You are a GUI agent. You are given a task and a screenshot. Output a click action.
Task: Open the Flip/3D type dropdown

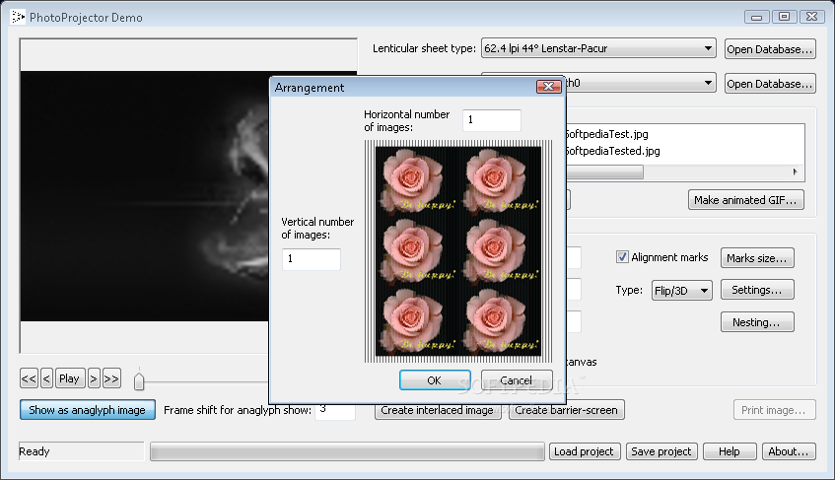pyautogui.click(x=681, y=291)
